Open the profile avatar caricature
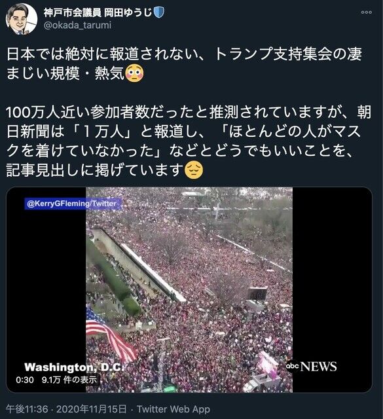Image resolution: width=383 pixels, height=419 pixels. tap(21, 19)
